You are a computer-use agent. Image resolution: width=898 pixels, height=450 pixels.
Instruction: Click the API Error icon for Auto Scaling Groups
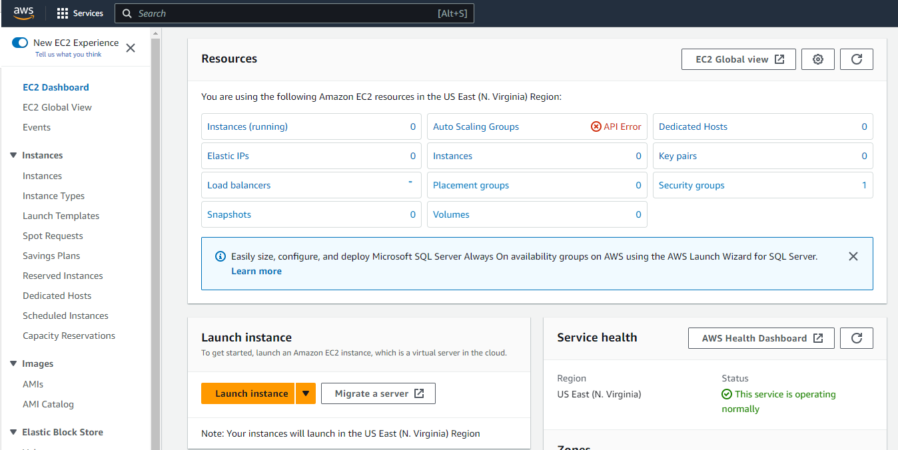click(x=596, y=126)
